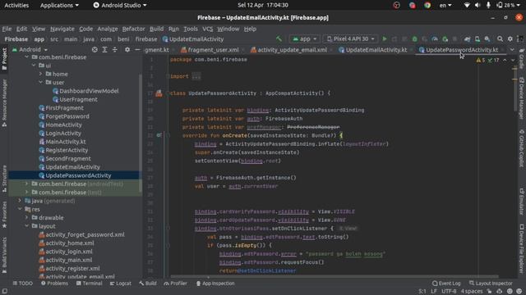
Task: Open the Terminal tool window
Action: pos(89,284)
